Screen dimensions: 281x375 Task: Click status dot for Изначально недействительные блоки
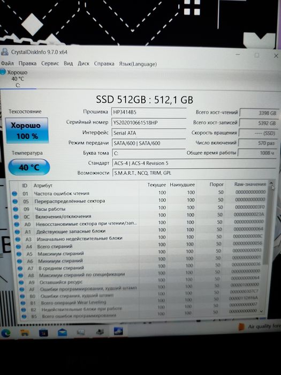[18, 239]
